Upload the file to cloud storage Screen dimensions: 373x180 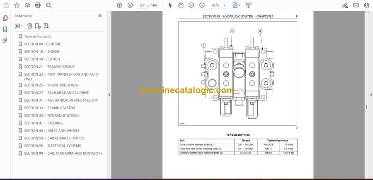27,5
